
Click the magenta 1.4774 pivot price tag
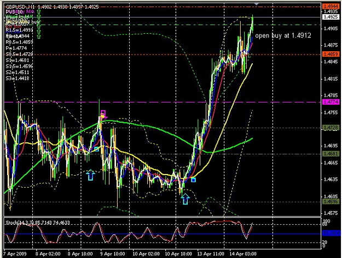pos(331,101)
